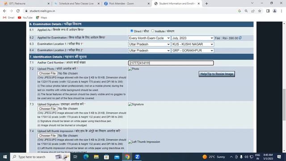Viewport: 286px width, 161px height.
Task: Click Choose File for left thumb impression
Action: tap(47, 136)
